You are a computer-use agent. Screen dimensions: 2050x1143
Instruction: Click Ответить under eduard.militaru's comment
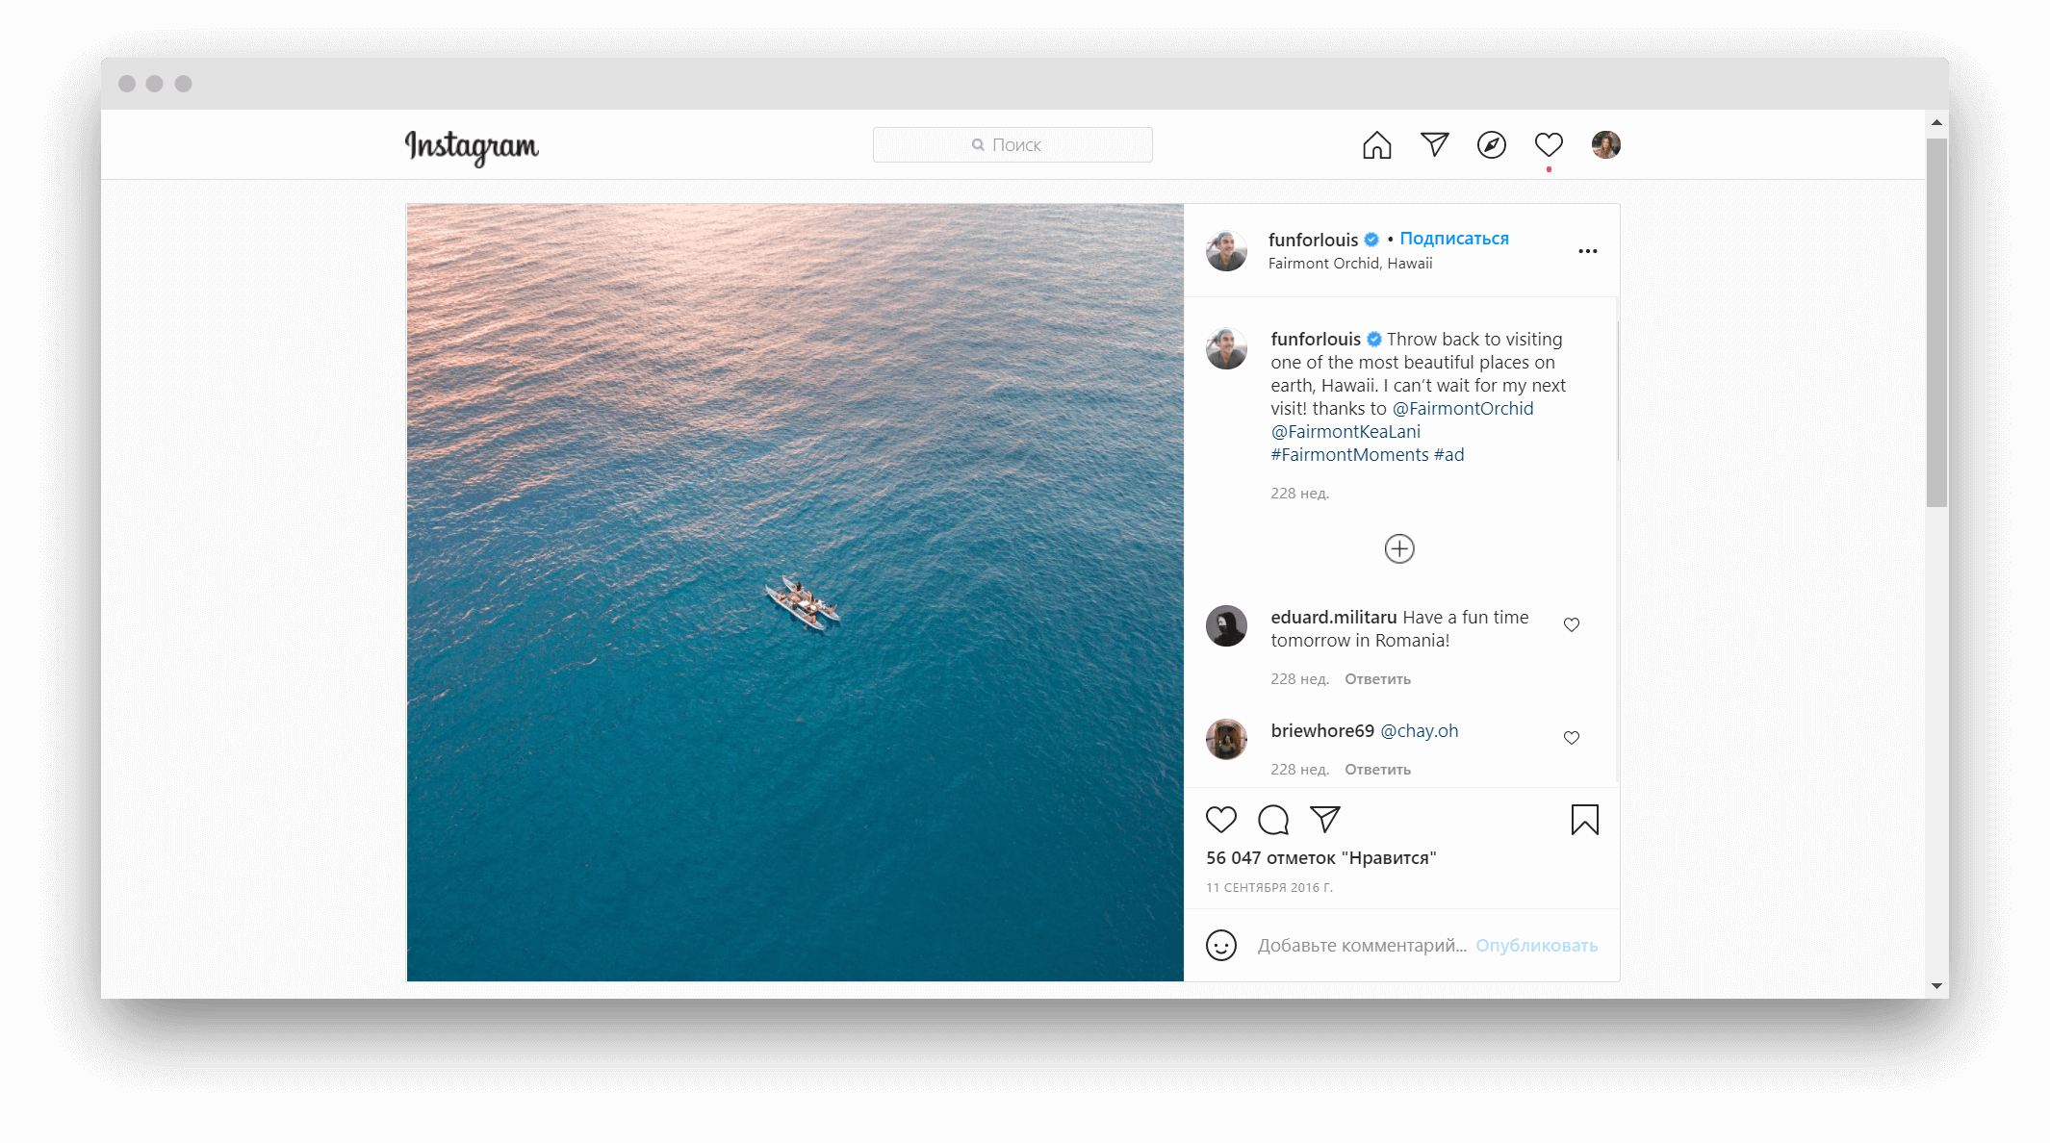pyautogui.click(x=1377, y=679)
